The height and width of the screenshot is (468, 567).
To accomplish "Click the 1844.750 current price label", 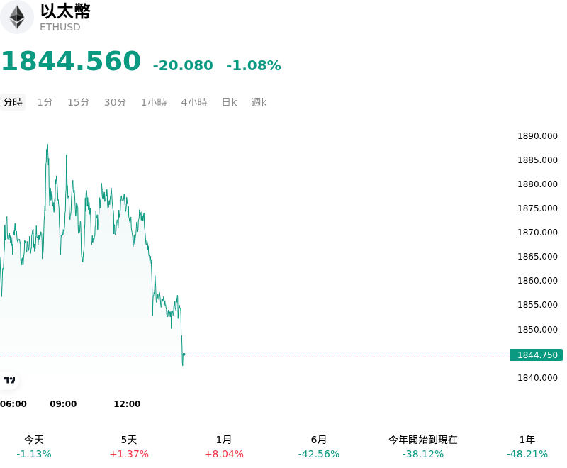I will coord(537,355).
